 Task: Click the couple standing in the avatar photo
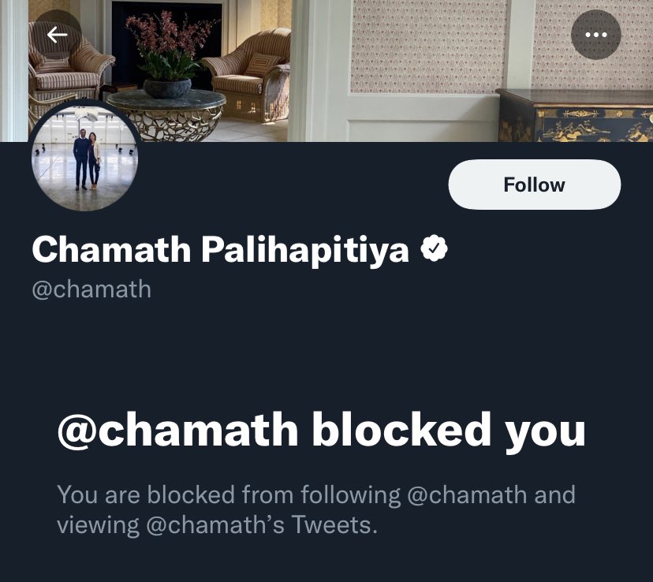point(87,160)
